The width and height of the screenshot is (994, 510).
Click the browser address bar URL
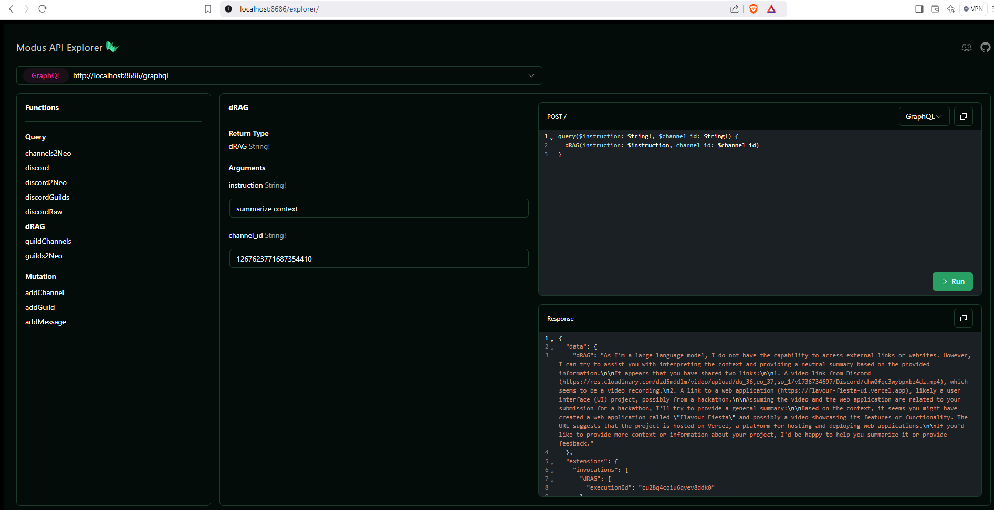pyautogui.click(x=279, y=9)
